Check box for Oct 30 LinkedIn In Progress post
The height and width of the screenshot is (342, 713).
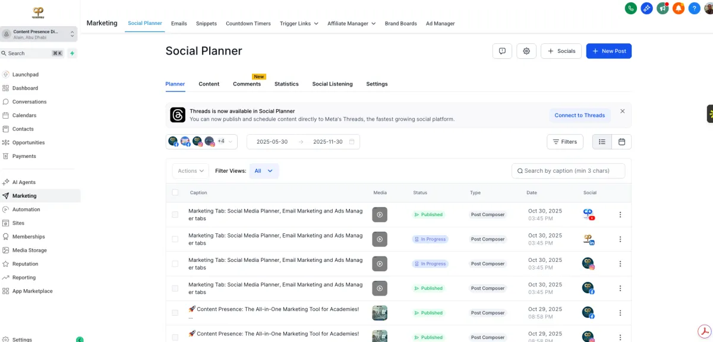pyautogui.click(x=175, y=239)
